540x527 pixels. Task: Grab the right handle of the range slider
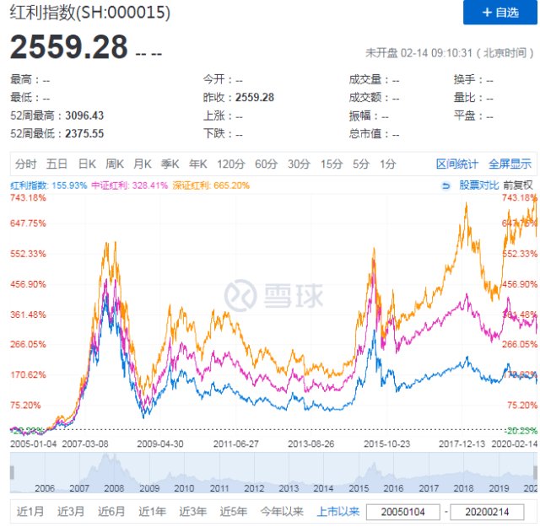[535, 472]
